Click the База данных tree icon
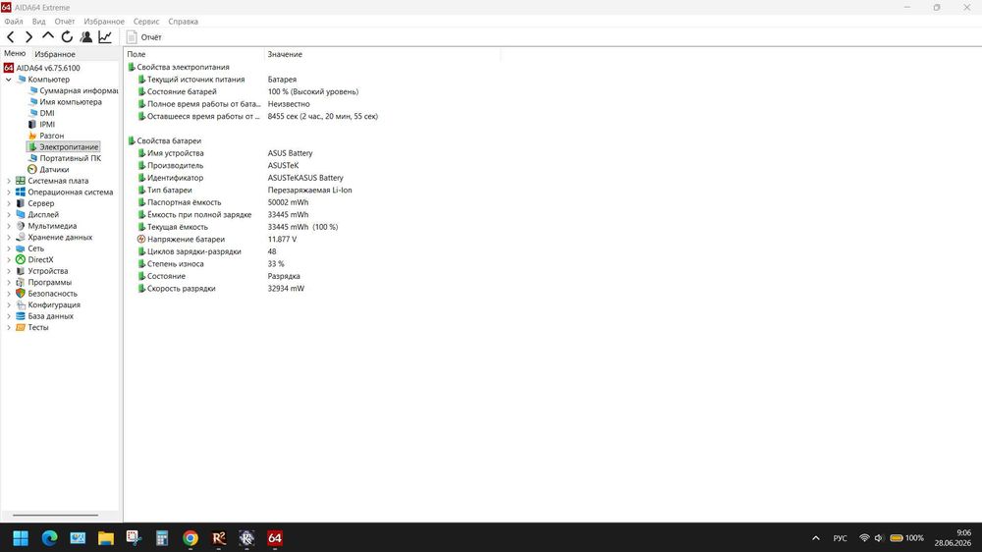The height and width of the screenshot is (552, 982). (x=21, y=316)
